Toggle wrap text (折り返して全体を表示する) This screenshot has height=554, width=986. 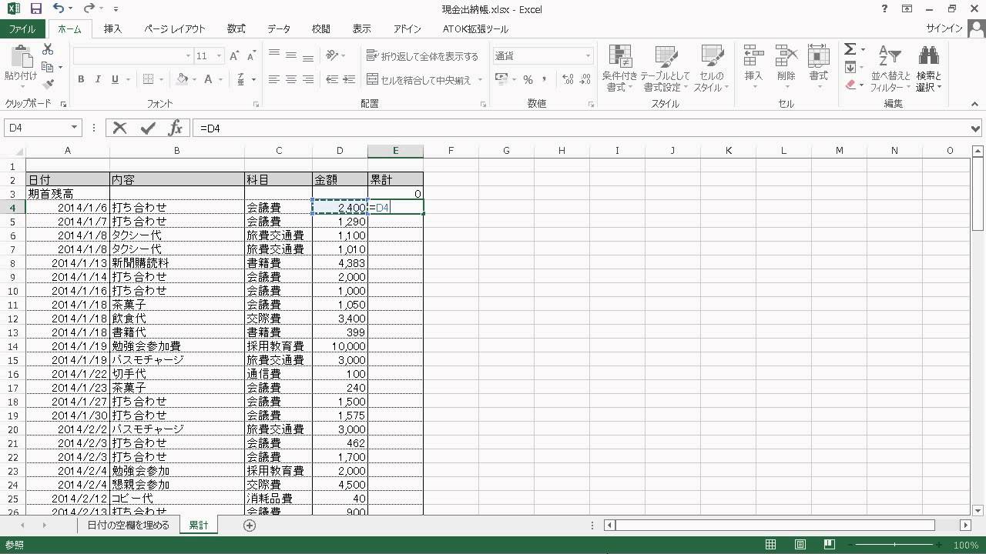[x=422, y=56]
